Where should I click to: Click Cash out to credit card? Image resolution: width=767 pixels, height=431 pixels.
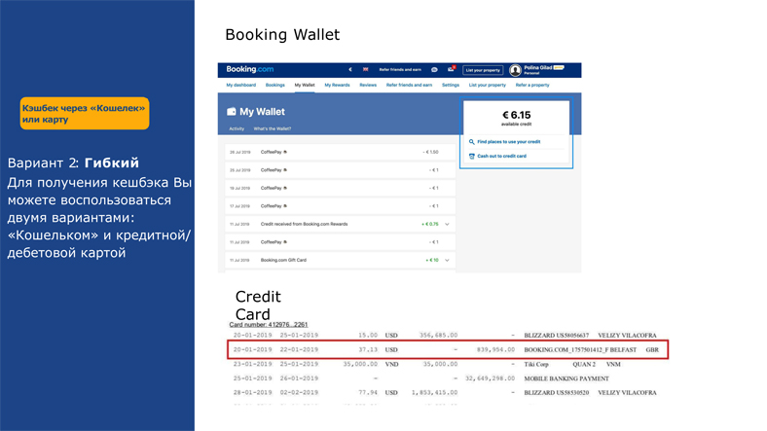tap(502, 157)
